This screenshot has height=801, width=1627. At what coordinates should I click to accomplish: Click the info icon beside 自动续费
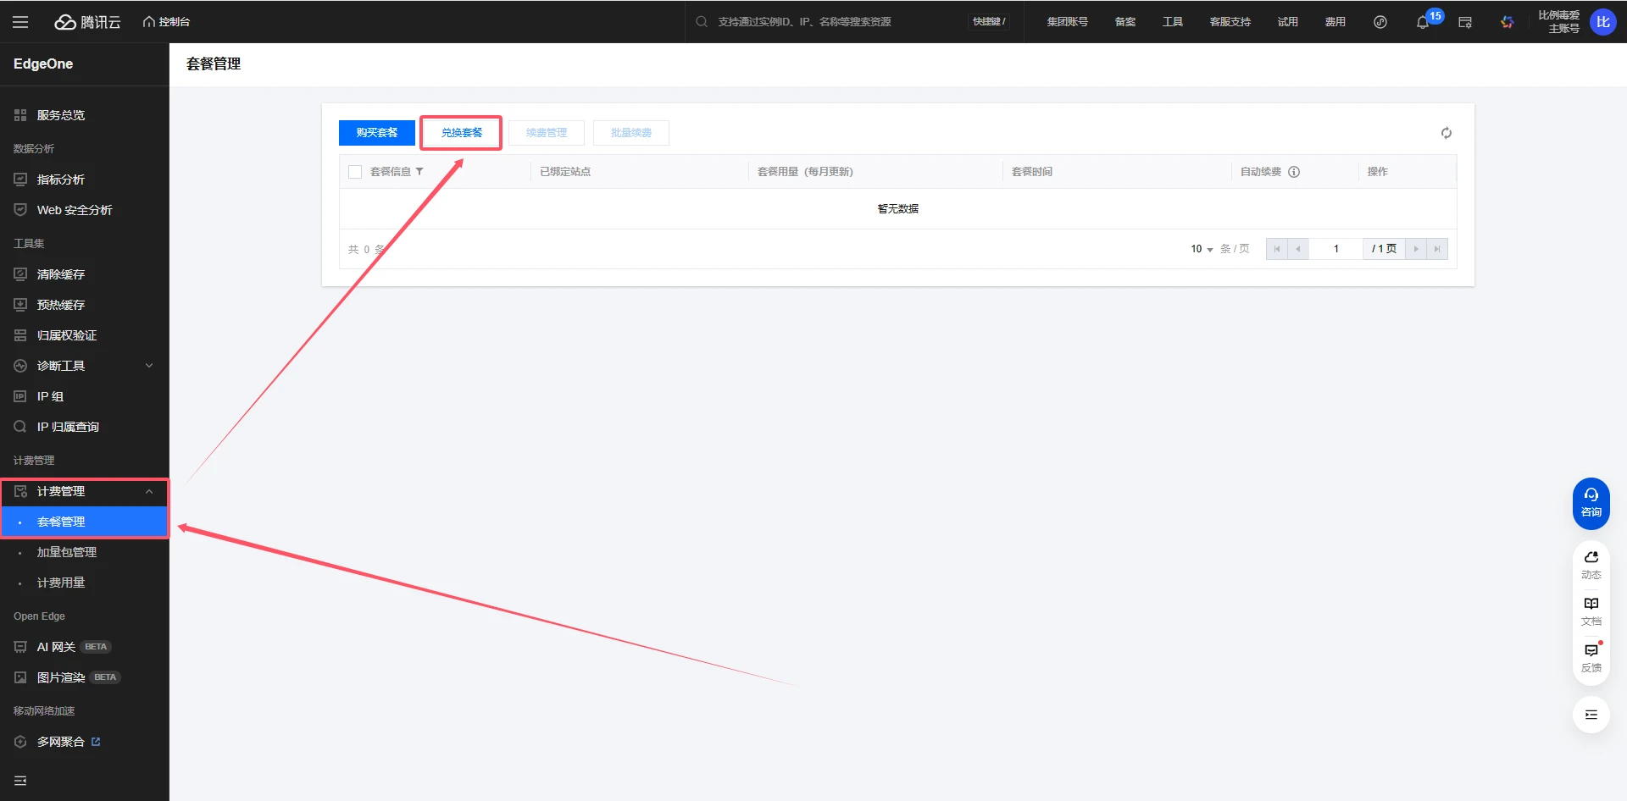pyautogui.click(x=1294, y=172)
